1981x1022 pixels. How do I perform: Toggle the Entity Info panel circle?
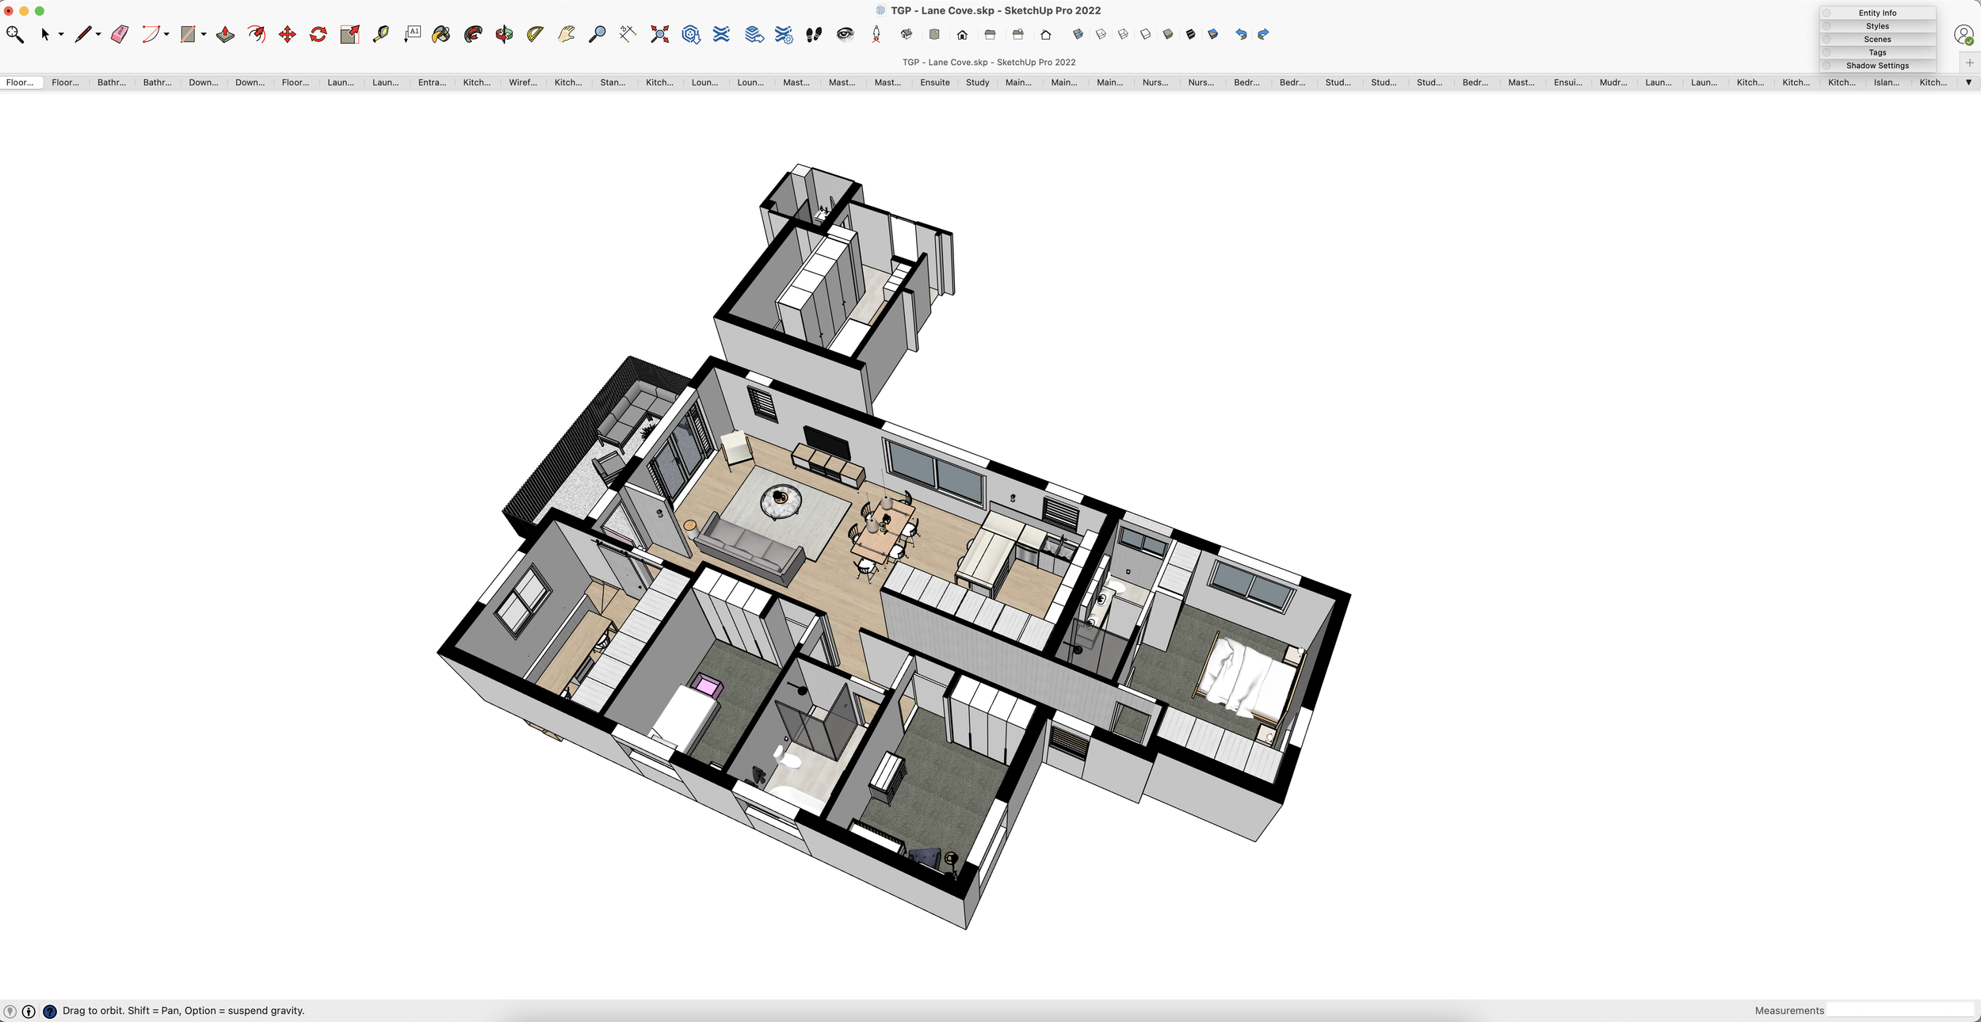(x=1826, y=13)
